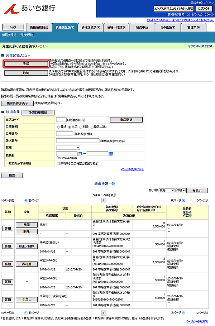Screen dimensions: 215x326
Task: Open the 昇順 sort order dropdown
Action: 181,190
